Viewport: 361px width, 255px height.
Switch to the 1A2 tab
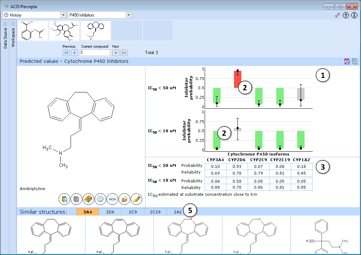tap(178, 212)
